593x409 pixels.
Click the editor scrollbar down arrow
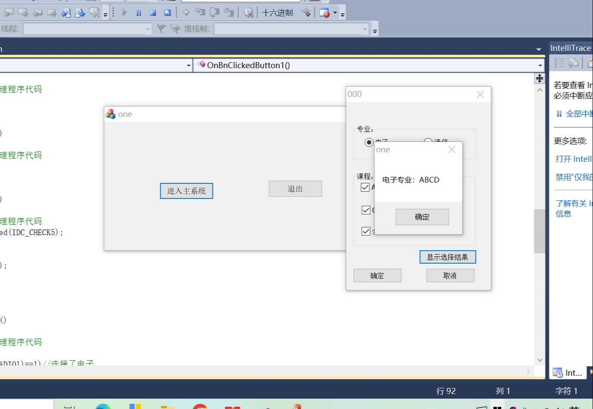click(x=539, y=360)
